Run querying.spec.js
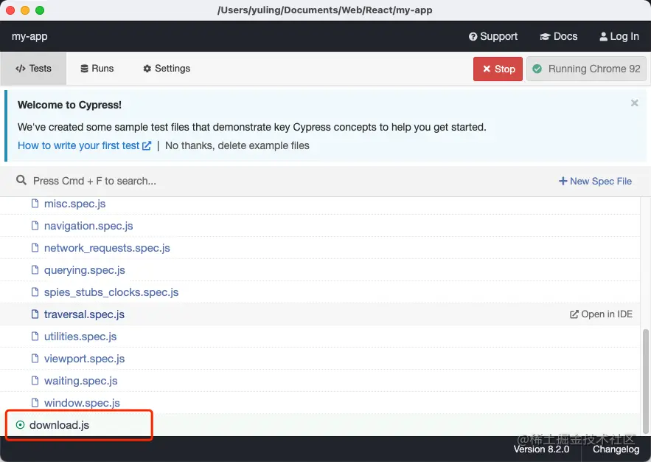The width and height of the screenshot is (651, 462). click(84, 270)
